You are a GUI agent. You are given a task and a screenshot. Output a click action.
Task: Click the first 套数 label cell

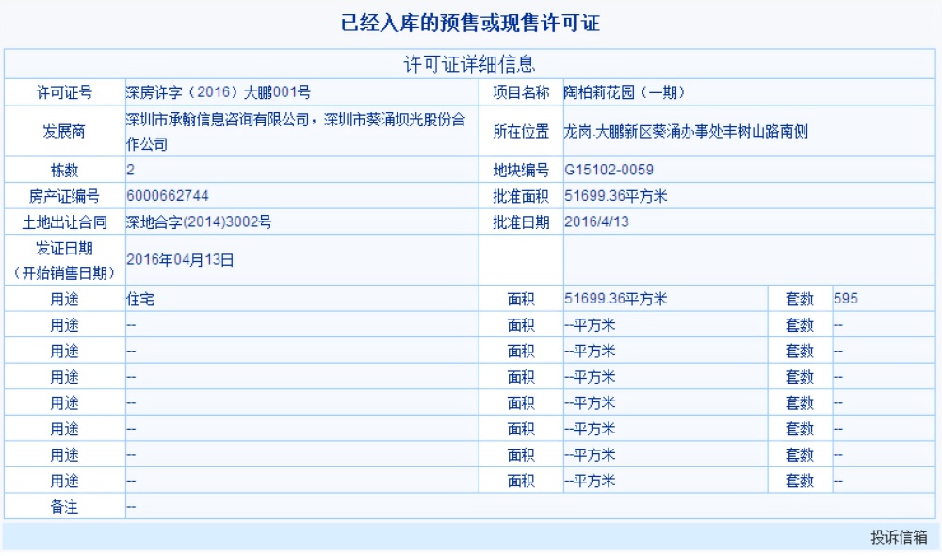pos(800,299)
